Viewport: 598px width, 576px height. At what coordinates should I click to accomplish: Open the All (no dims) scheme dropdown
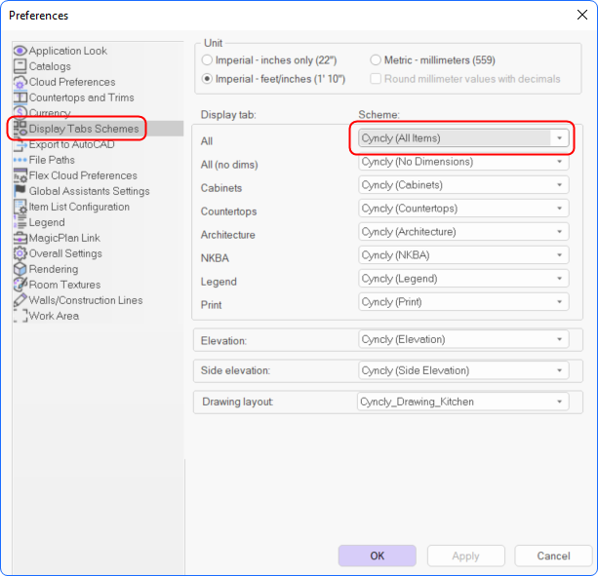[463, 162]
